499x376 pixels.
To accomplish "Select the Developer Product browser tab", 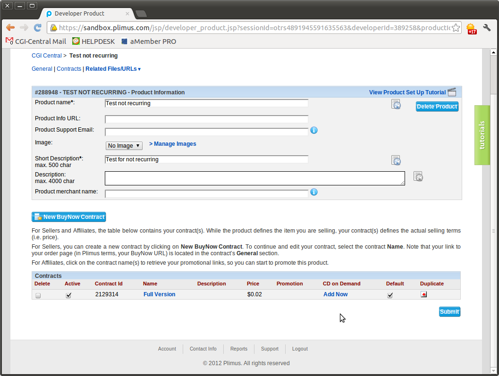I will pyautogui.click(x=85, y=13).
